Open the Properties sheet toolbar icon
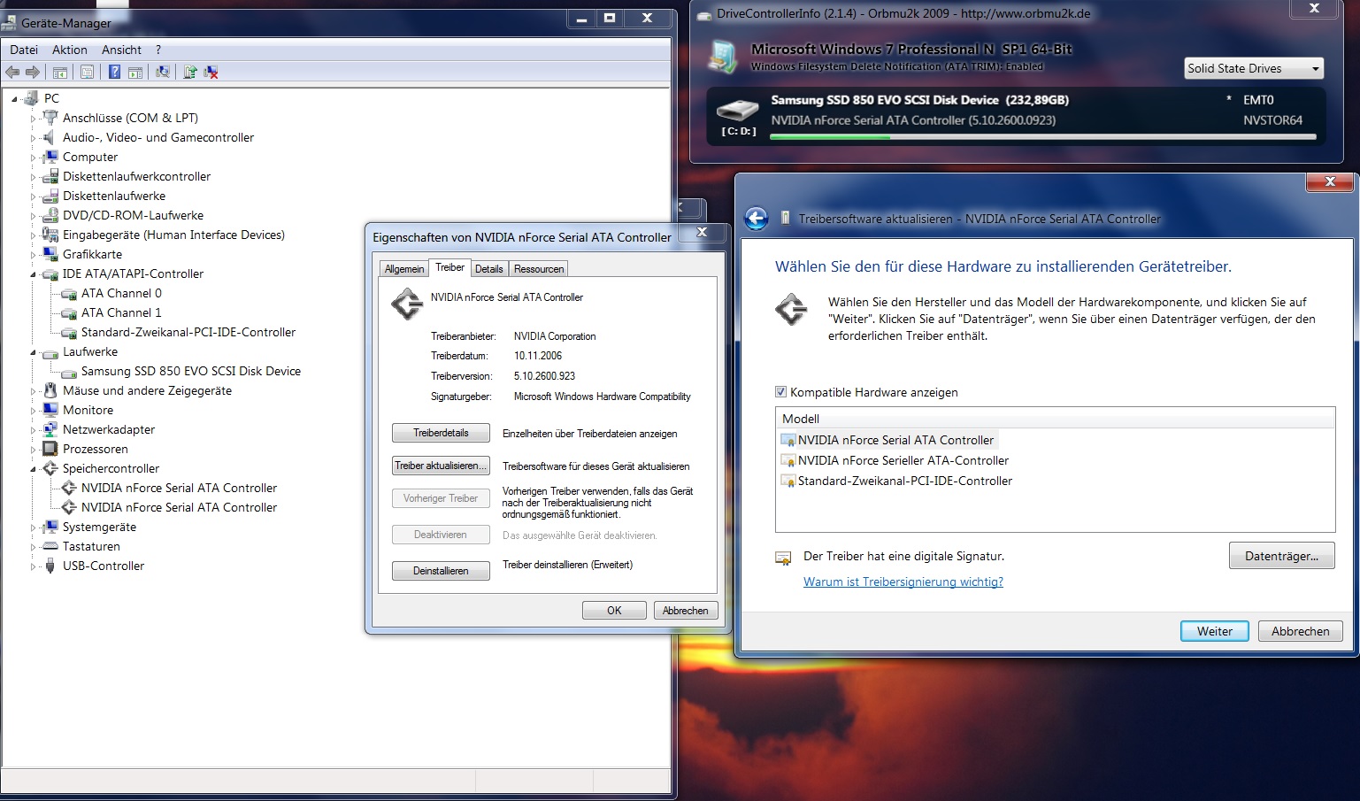 (x=87, y=72)
